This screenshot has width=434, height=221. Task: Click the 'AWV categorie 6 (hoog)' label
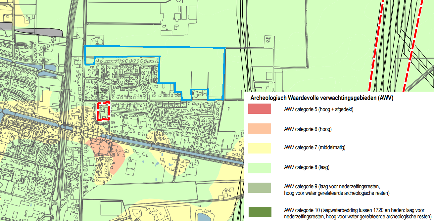pyautogui.click(x=308, y=129)
